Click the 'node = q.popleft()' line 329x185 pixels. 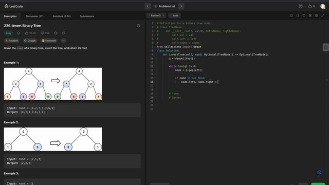(189, 70)
